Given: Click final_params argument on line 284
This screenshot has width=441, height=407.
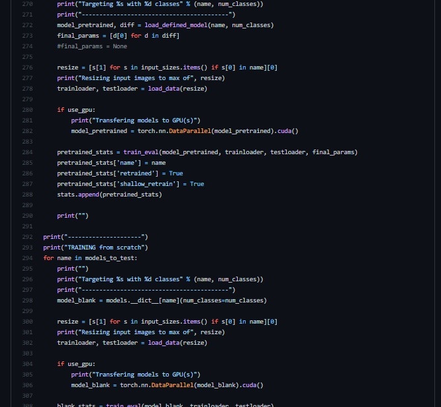Looking at the screenshot, I should tap(333, 152).
